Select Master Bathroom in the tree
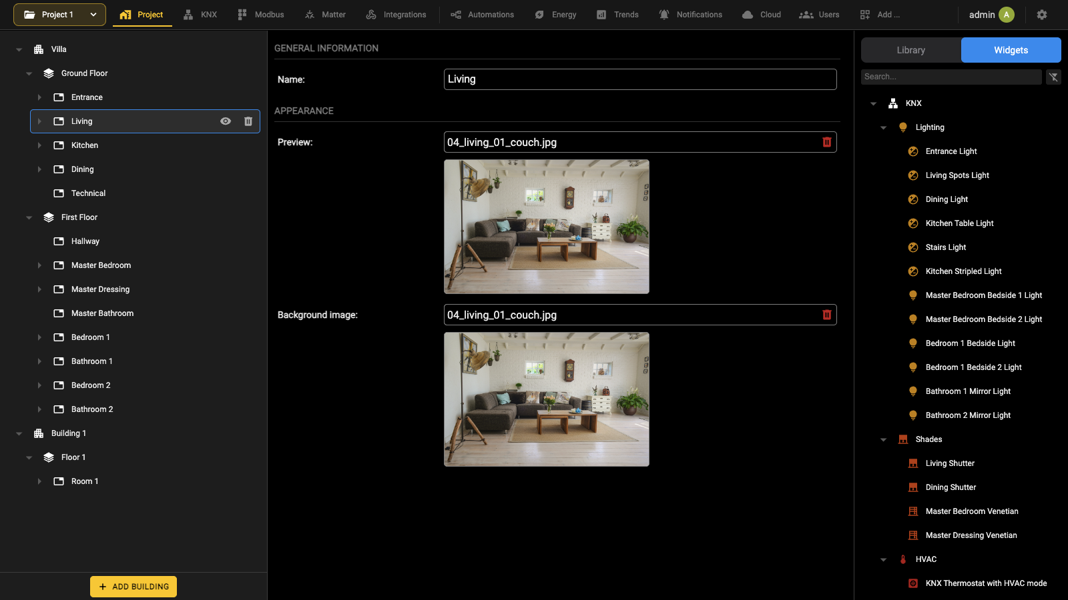 coord(102,313)
